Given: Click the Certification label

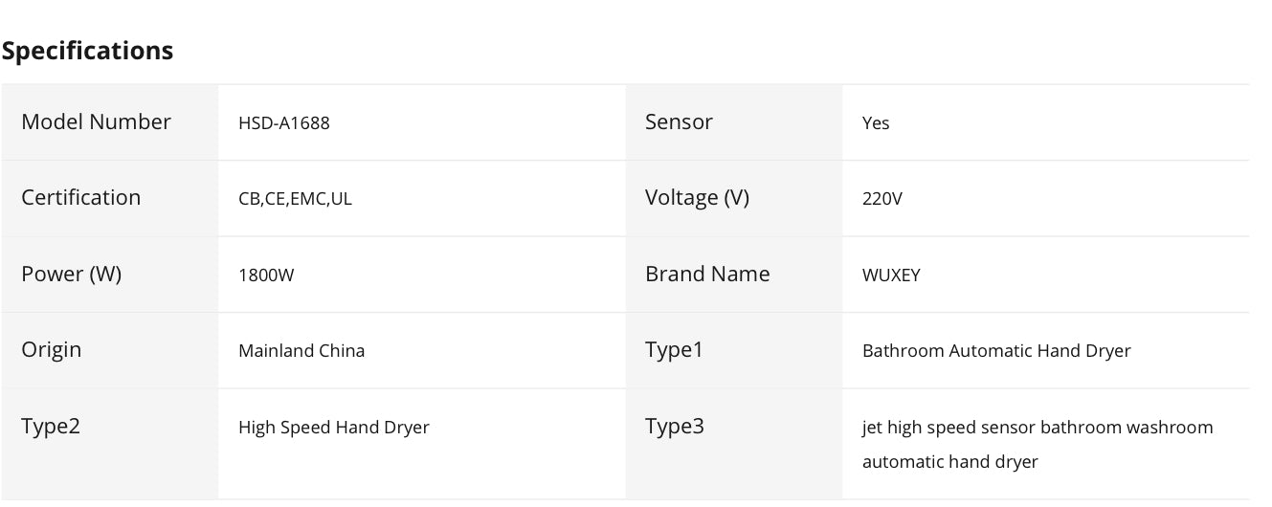Looking at the screenshot, I should [x=80, y=197].
